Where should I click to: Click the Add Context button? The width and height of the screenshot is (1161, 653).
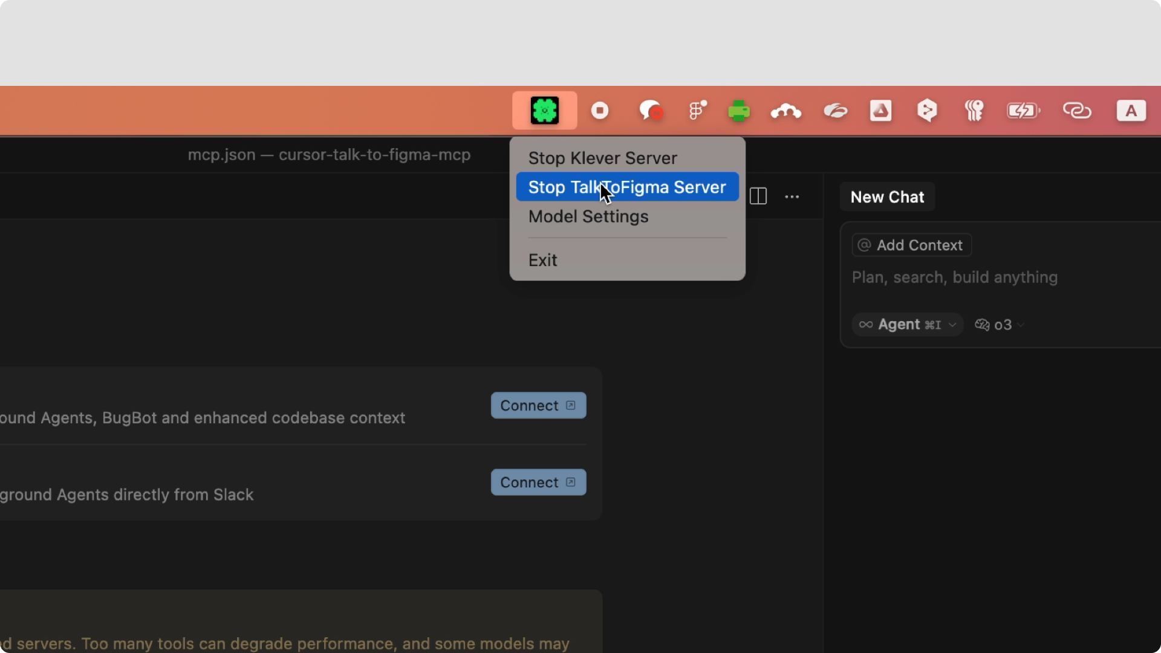[911, 245]
